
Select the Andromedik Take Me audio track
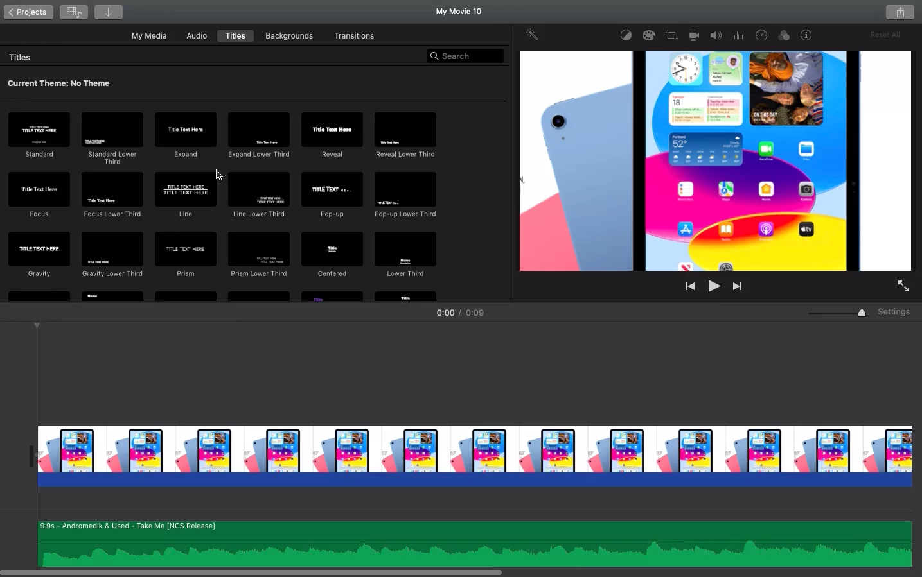pyautogui.click(x=475, y=544)
